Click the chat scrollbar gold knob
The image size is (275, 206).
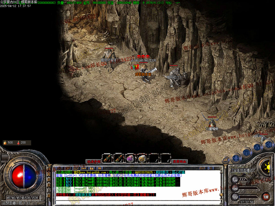[x=221, y=195]
